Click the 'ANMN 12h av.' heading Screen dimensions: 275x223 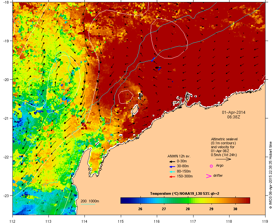[x=179, y=156]
